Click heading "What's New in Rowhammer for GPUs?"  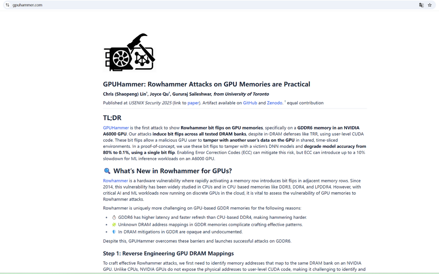pos(173,171)
